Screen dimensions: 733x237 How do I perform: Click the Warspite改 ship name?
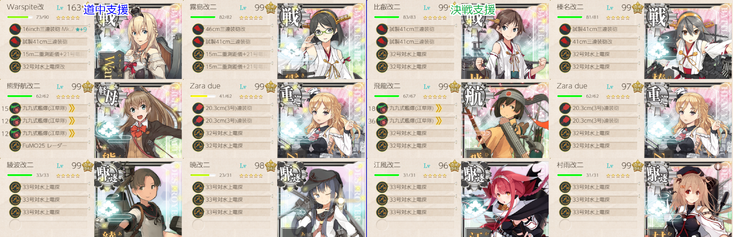[x=25, y=7]
